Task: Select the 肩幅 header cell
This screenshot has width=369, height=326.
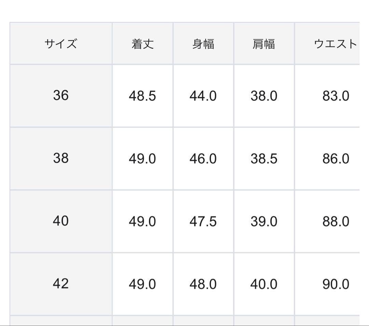Action: click(x=264, y=44)
